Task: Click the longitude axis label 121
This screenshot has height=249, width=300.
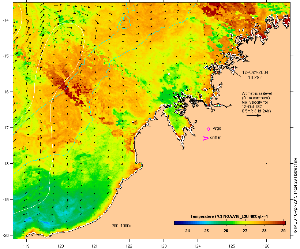Action: click(x=95, y=246)
